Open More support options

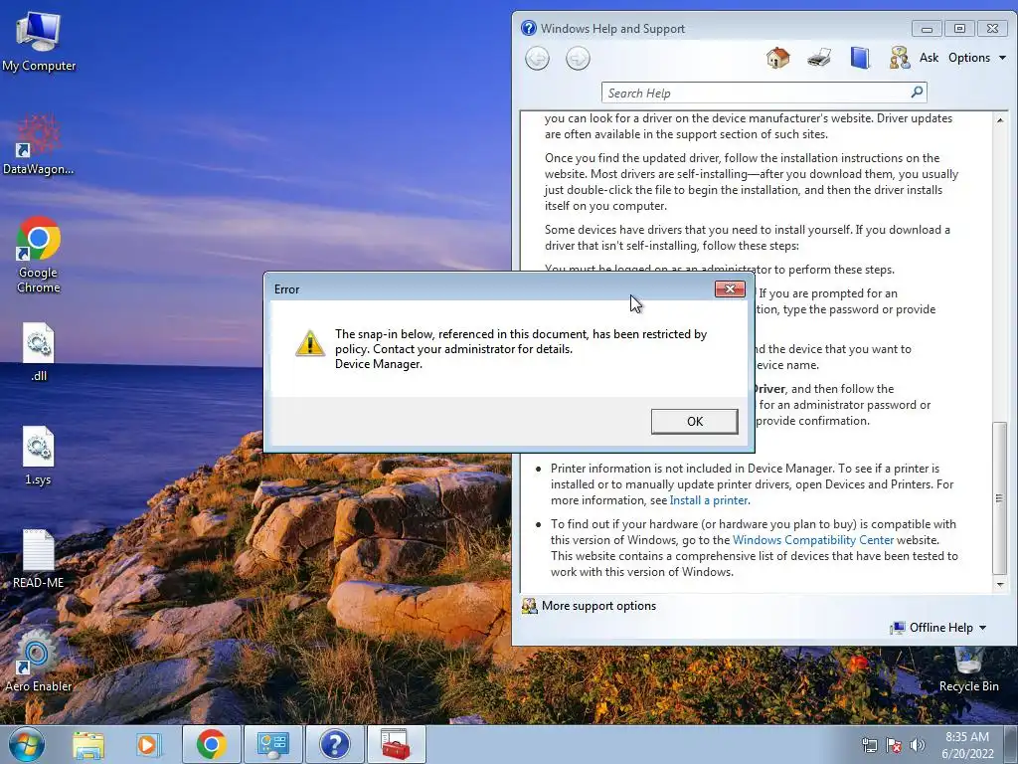click(590, 606)
